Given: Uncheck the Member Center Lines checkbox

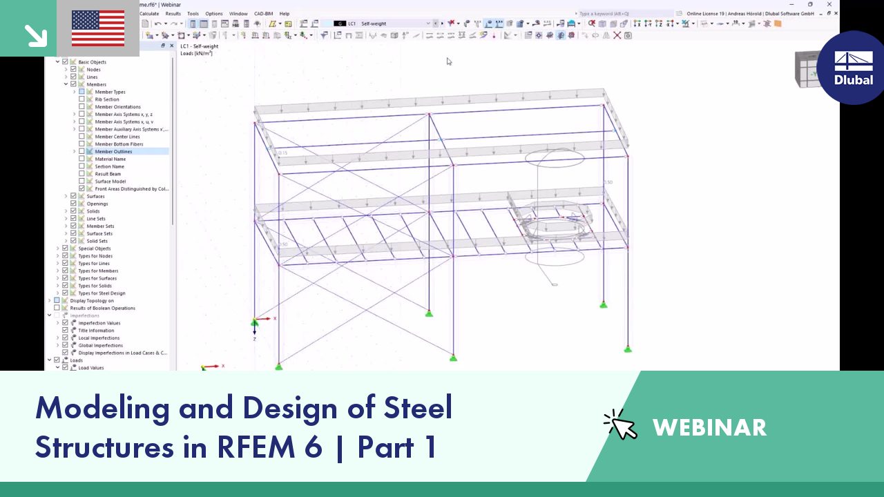Looking at the screenshot, I should point(81,137).
